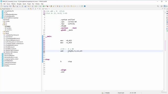
Task: Click the green Run button icon
Action: pyautogui.click(x=44, y=6)
